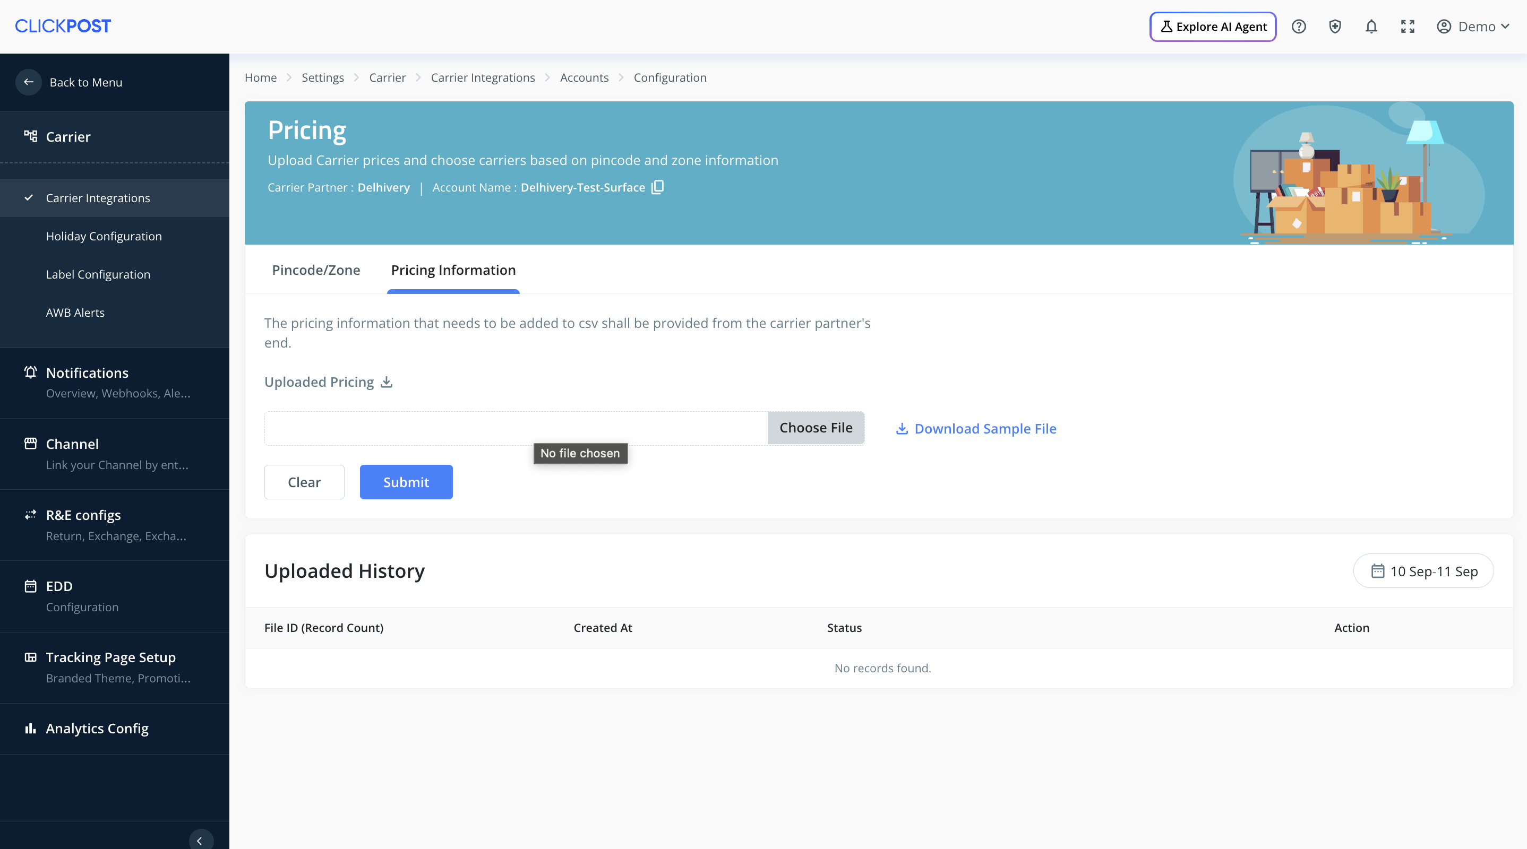Viewport: 1527px width, 849px height.
Task: Switch to the Pincode/Zone tab
Action: click(316, 270)
